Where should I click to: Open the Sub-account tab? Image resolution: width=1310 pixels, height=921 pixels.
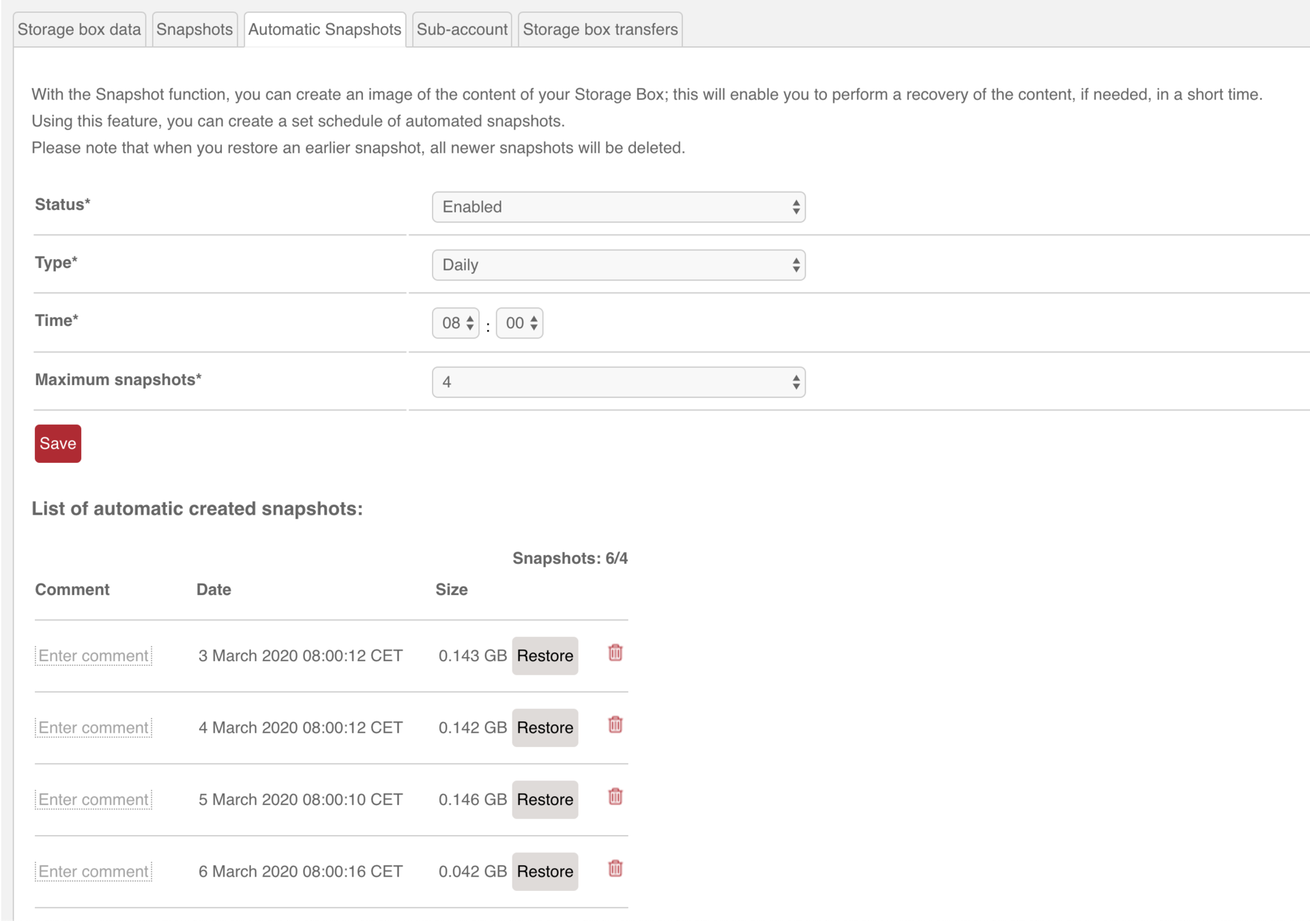(x=461, y=29)
